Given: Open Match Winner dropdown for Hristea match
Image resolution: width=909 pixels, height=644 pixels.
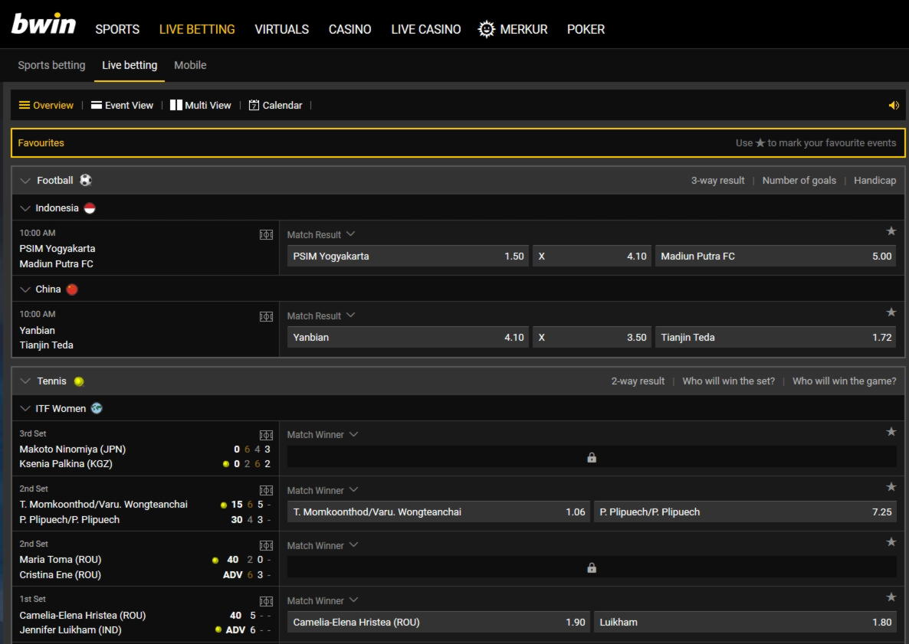Looking at the screenshot, I should click(x=323, y=600).
